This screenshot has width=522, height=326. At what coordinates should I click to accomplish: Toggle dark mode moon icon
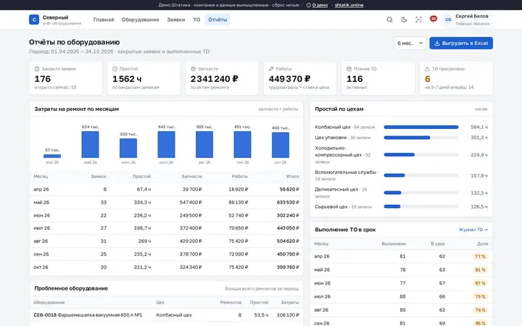[404, 20]
